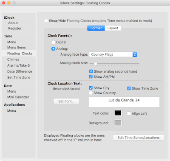Viewport: 170px width, 161px height.
Task: Open About in the iClock sidebar
Action: [x=13, y=23]
